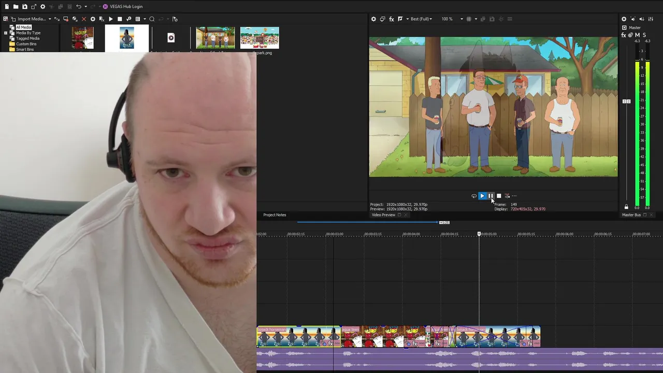Pause playback in Video Preview
Viewport: 663px width, 373px height.
point(491,196)
